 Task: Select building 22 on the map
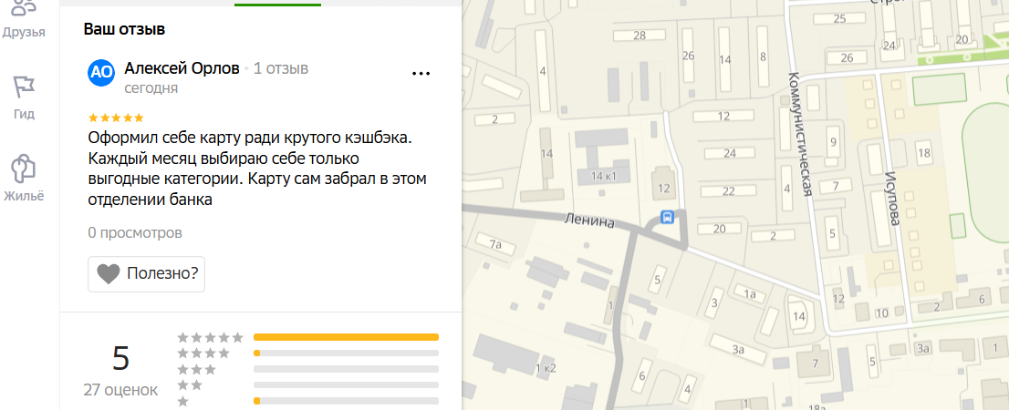728,190
